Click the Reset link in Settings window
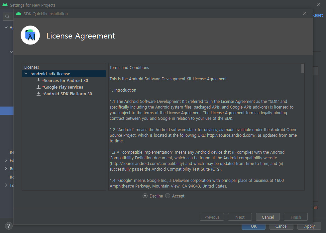The height and width of the screenshot is (233, 326). [318, 15]
